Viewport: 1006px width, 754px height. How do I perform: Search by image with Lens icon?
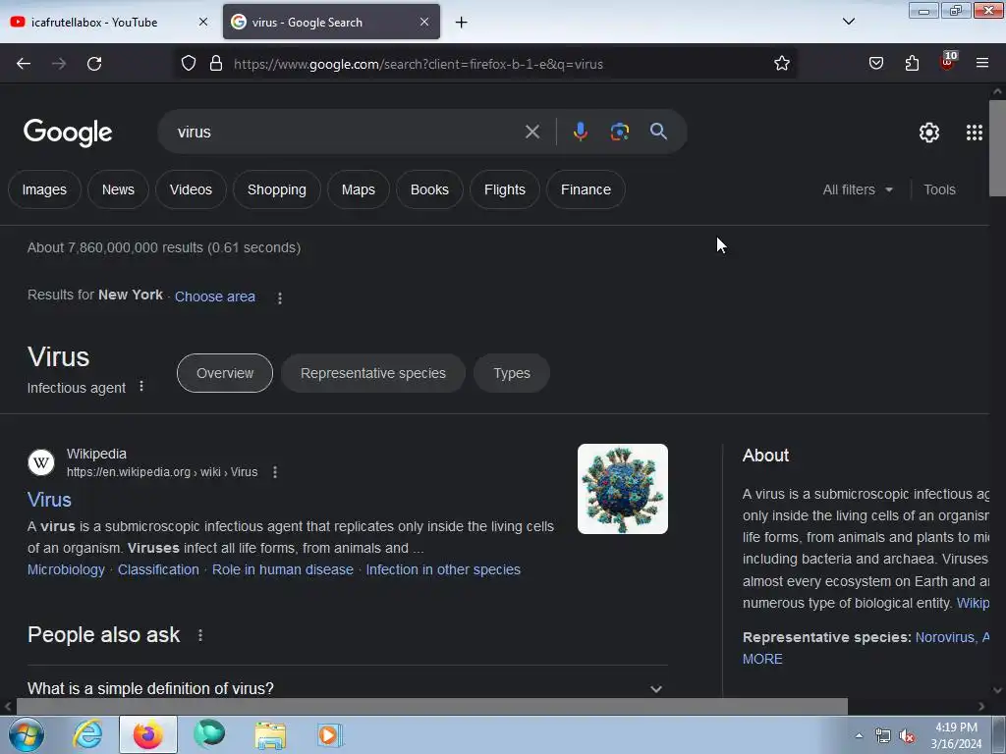point(619,132)
